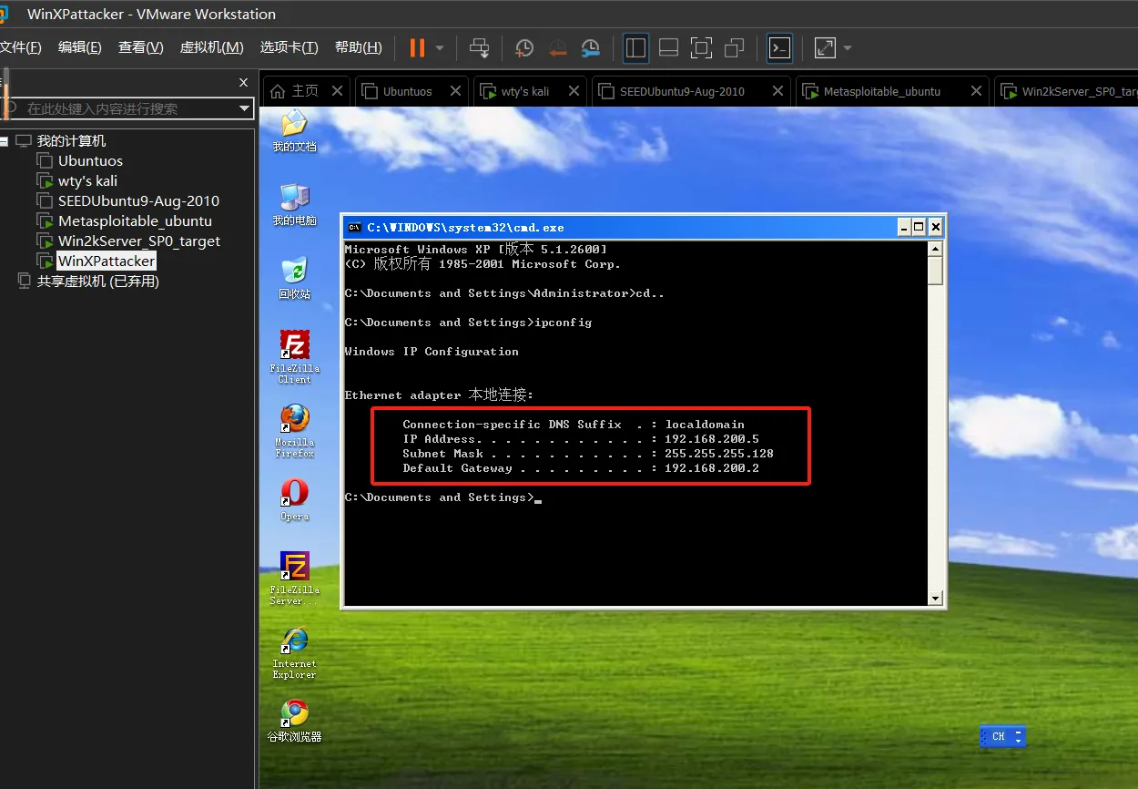Close the 主页 tab
This screenshot has width=1138, height=789.
(x=337, y=91)
